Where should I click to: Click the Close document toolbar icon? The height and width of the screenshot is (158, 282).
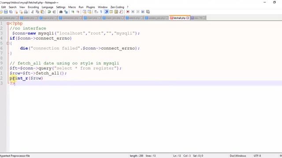16,12
